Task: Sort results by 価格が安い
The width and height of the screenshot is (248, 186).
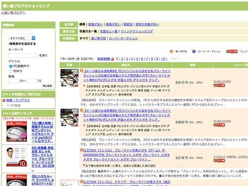Action: [95, 24]
